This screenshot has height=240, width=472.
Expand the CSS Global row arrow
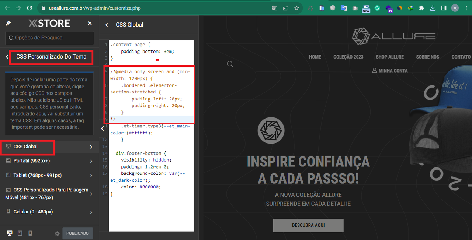pos(91,147)
